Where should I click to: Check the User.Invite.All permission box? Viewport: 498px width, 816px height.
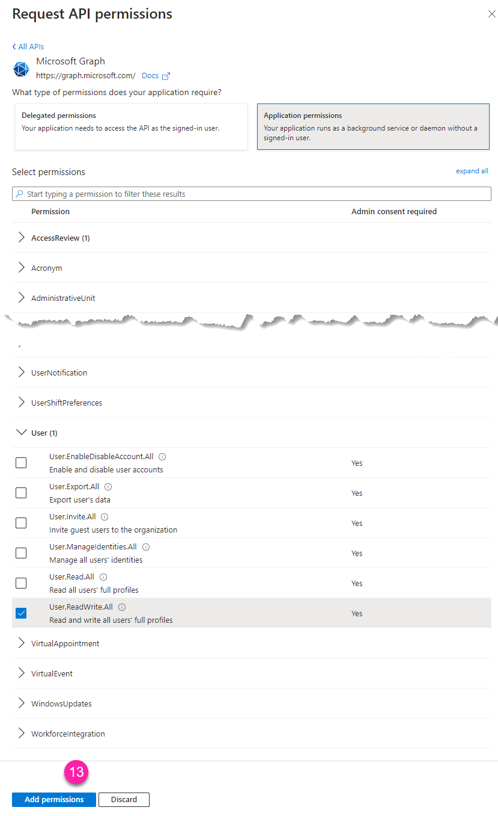[21, 523]
